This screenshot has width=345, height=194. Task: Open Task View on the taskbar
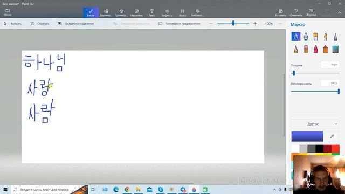(93, 189)
